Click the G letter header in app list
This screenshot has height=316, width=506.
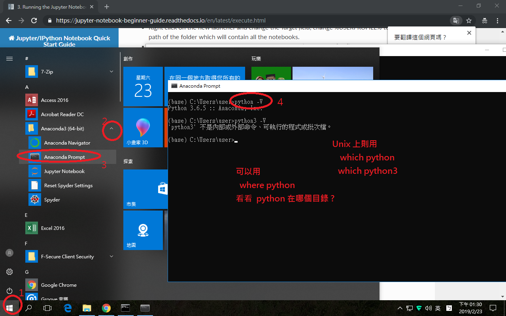27,272
